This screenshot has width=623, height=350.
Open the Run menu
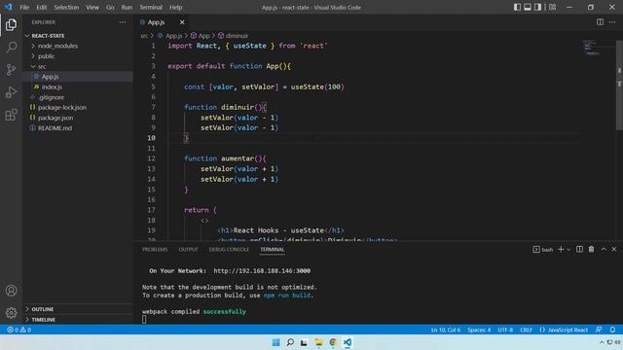click(x=127, y=7)
